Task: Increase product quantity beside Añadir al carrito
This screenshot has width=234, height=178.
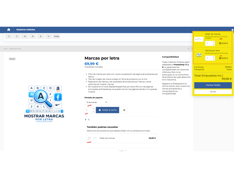Action: (93, 109)
